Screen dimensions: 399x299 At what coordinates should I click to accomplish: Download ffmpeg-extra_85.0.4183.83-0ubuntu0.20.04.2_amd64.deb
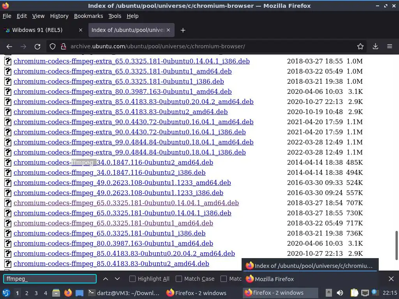(134, 102)
